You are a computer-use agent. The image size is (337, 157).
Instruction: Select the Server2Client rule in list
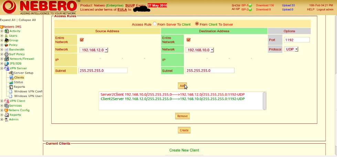[x=172, y=95]
